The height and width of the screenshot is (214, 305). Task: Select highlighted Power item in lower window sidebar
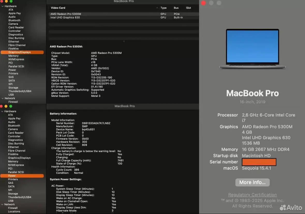point(22,176)
